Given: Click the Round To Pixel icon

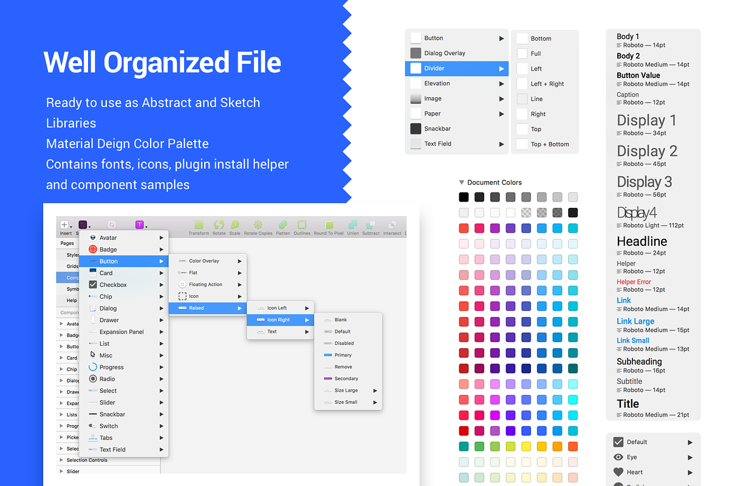Looking at the screenshot, I should tap(329, 225).
